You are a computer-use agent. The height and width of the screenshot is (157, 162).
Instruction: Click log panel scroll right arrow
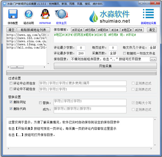pyautogui.click(x=151, y=148)
